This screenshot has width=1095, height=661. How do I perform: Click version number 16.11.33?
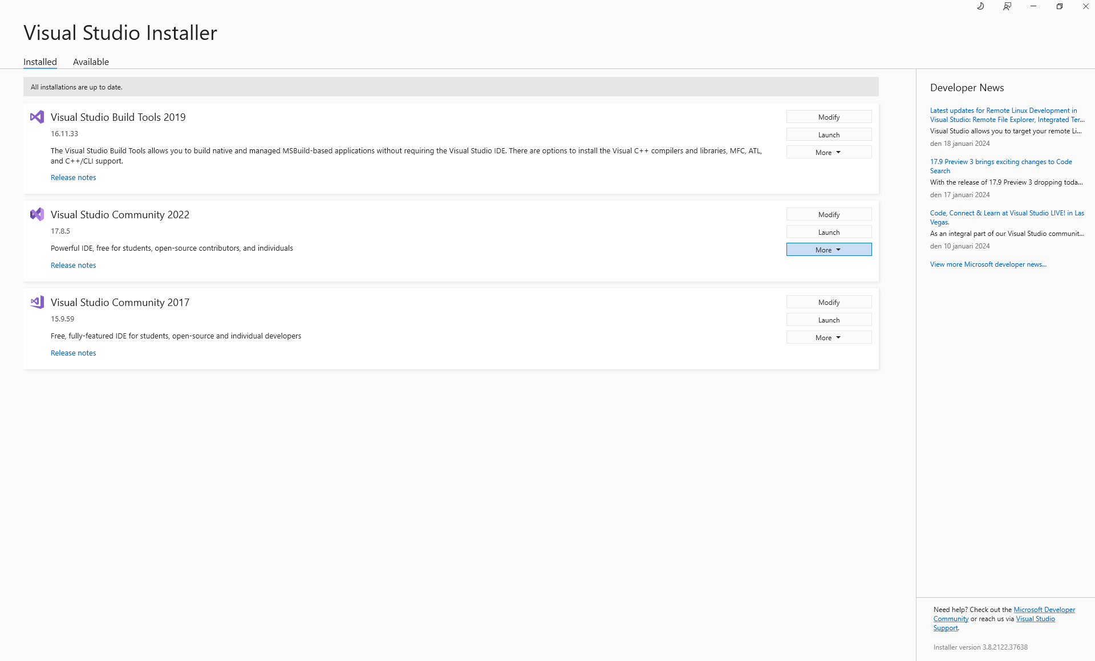[64, 134]
